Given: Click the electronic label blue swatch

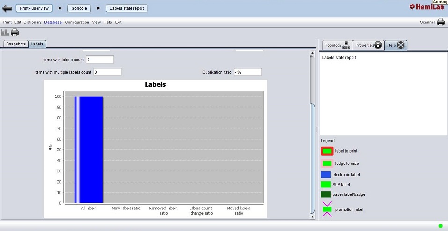Looking at the screenshot, I should tap(326, 175).
